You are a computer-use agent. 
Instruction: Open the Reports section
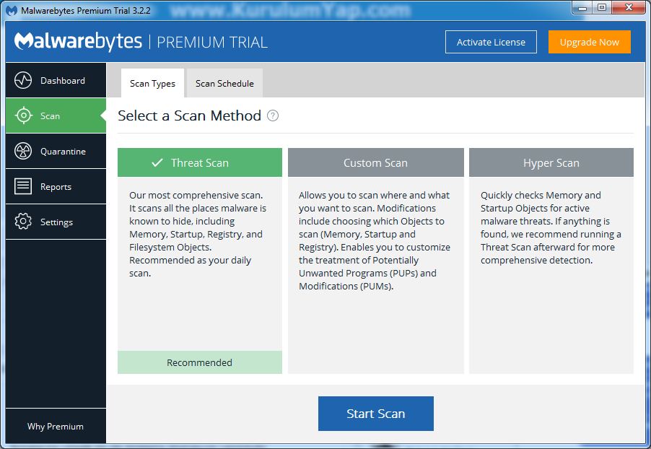(56, 186)
